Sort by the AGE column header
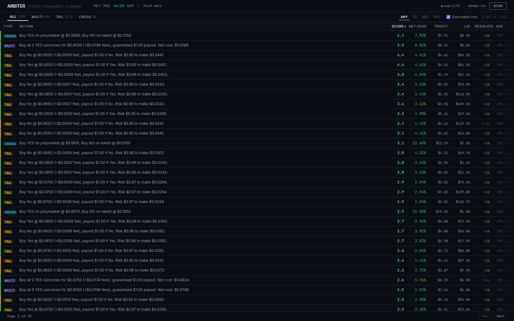Viewport: 514px width, 321px height. (499, 27)
